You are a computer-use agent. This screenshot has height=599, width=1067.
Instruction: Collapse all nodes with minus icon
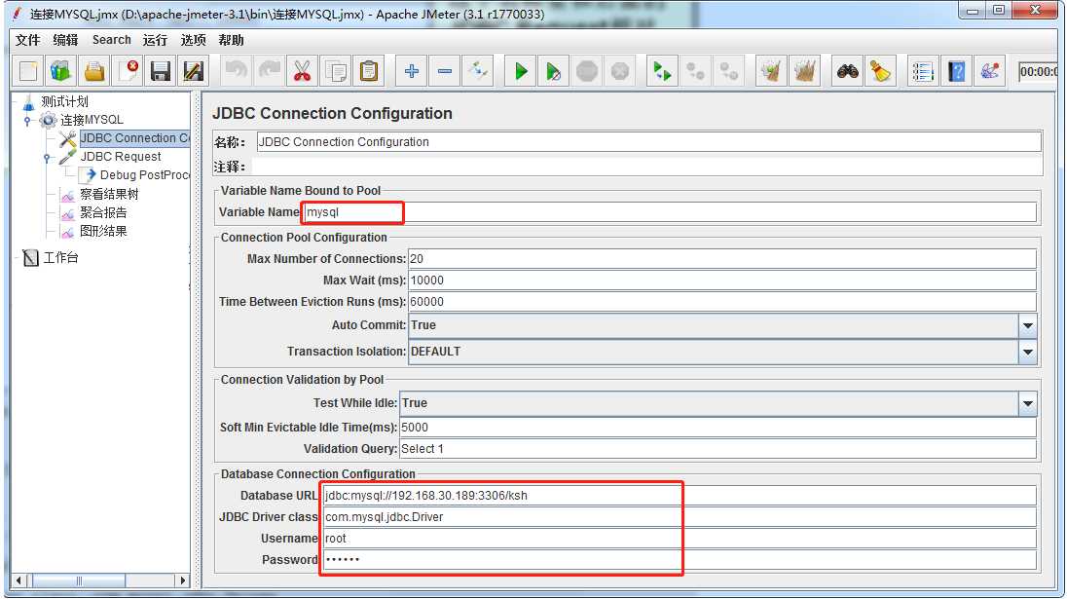point(444,71)
